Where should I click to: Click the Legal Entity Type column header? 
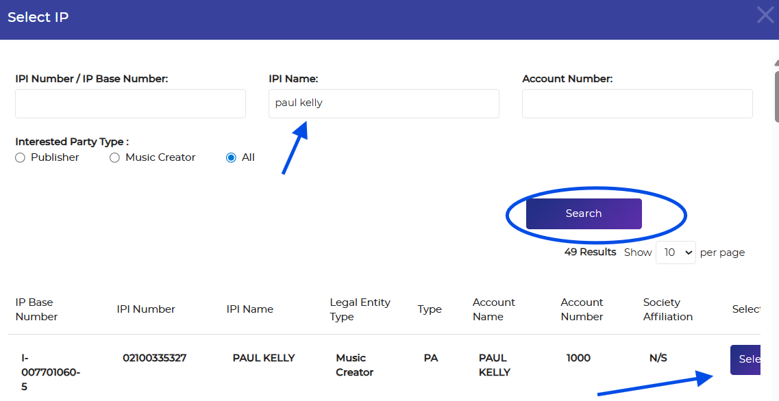tap(360, 309)
